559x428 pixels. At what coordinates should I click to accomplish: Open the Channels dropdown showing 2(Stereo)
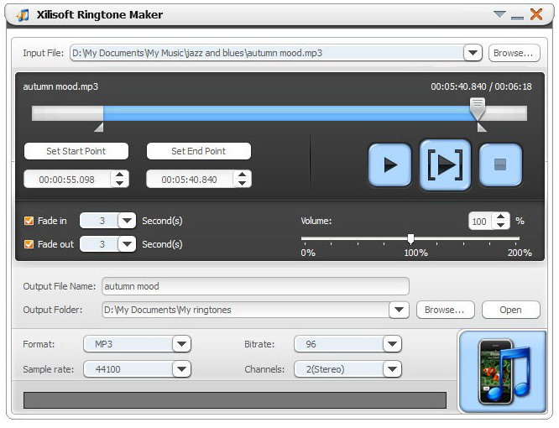click(x=392, y=369)
